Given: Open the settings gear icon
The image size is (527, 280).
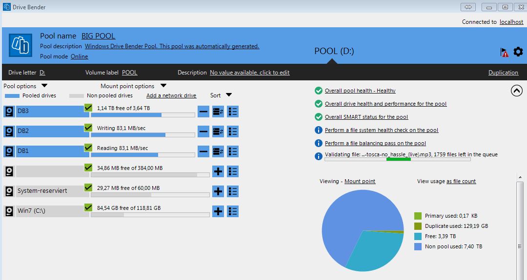Looking at the screenshot, I should (518, 52).
